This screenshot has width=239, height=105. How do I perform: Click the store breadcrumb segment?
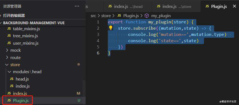coord(106,16)
